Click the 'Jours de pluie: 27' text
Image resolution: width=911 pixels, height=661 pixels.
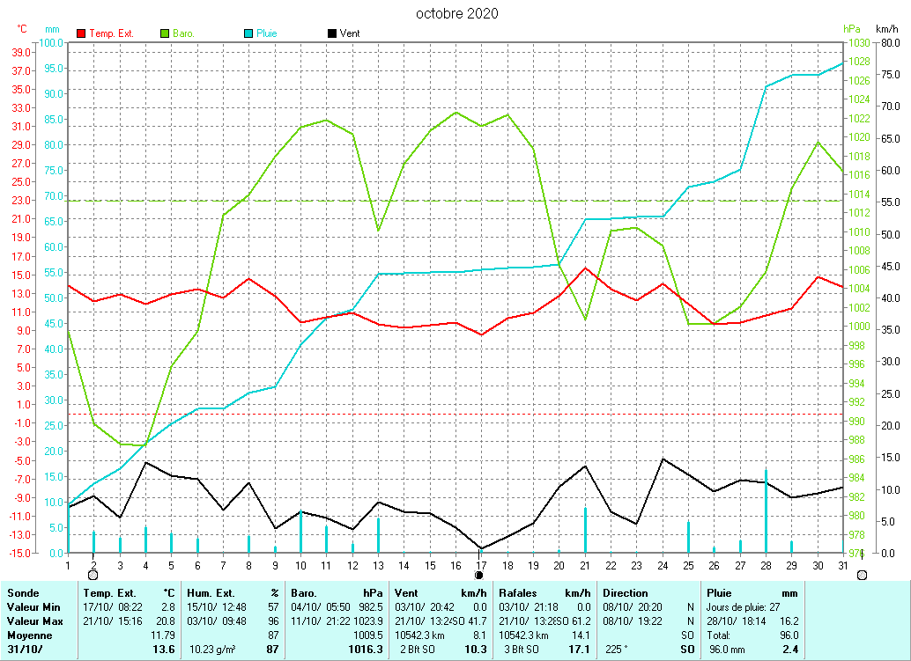[x=744, y=607]
